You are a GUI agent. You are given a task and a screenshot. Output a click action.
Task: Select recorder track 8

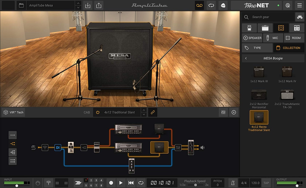[101, 185]
